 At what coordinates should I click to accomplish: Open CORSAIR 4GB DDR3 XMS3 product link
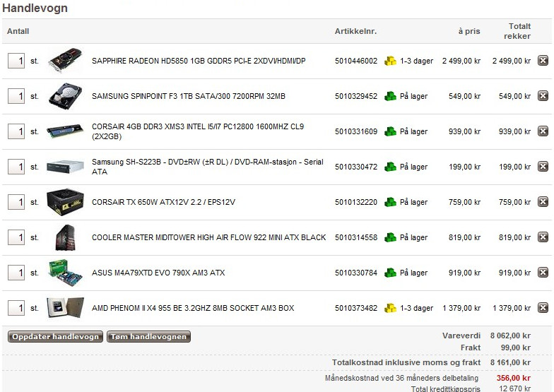[198, 131]
